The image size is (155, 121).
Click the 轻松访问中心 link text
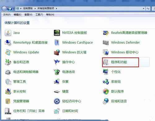tap(72, 101)
